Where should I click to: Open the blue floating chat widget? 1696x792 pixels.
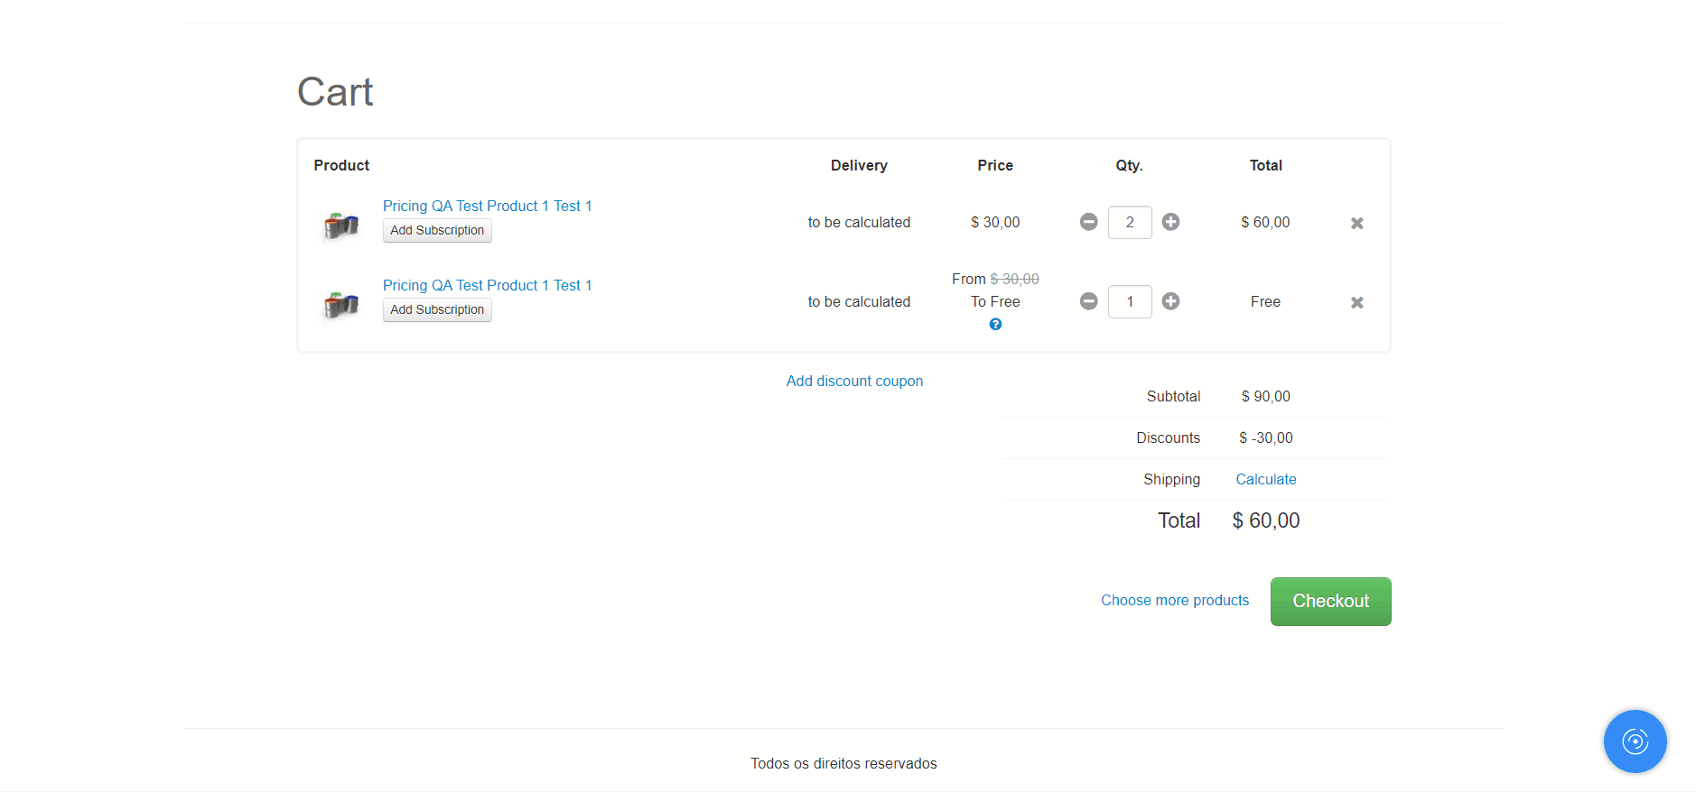(x=1635, y=741)
